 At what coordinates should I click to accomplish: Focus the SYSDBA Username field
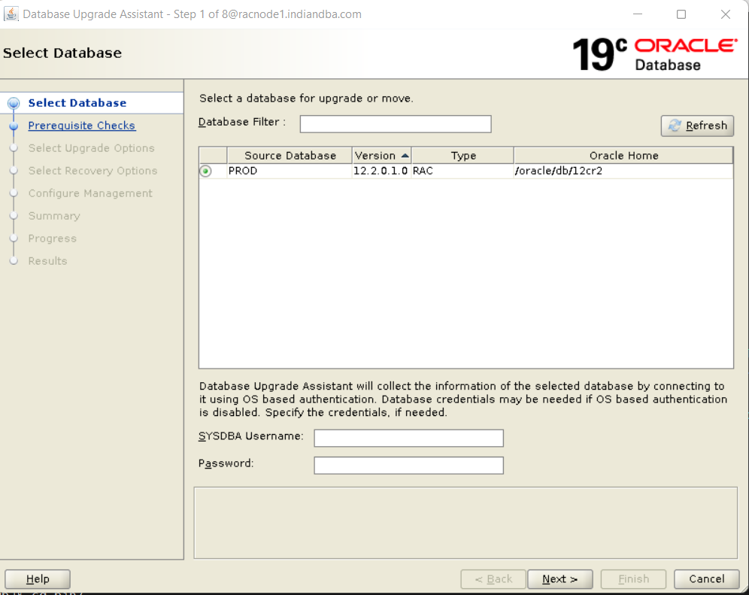click(x=408, y=438)
